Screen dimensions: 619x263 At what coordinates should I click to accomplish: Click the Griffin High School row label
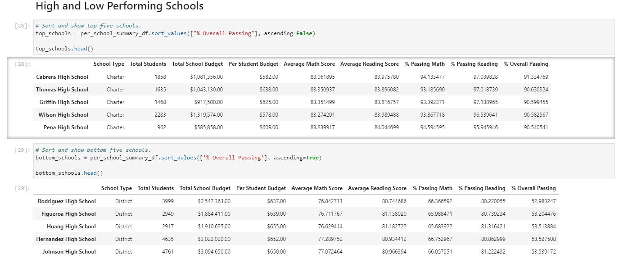[x=64, y=102]
